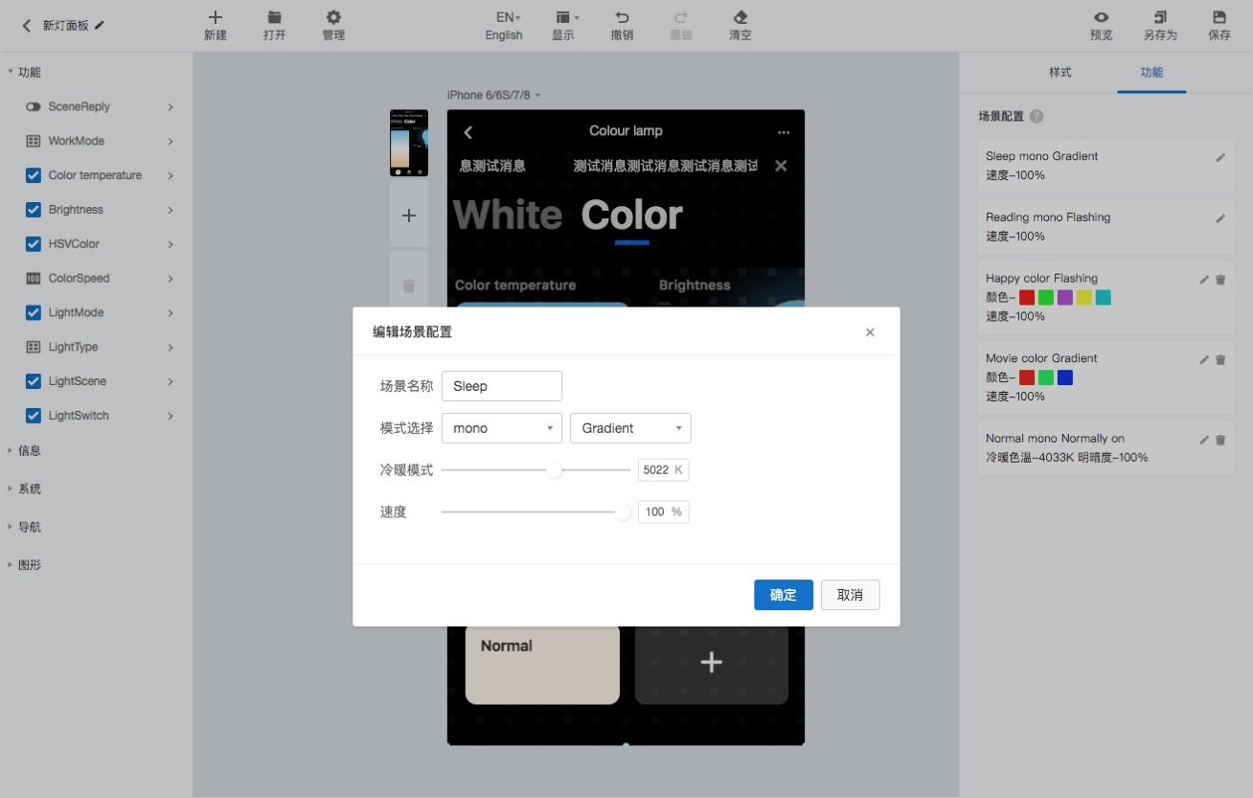Collapse the 功能 tree section
Viewport: 1253px width, 798px height.
[11, 72]
